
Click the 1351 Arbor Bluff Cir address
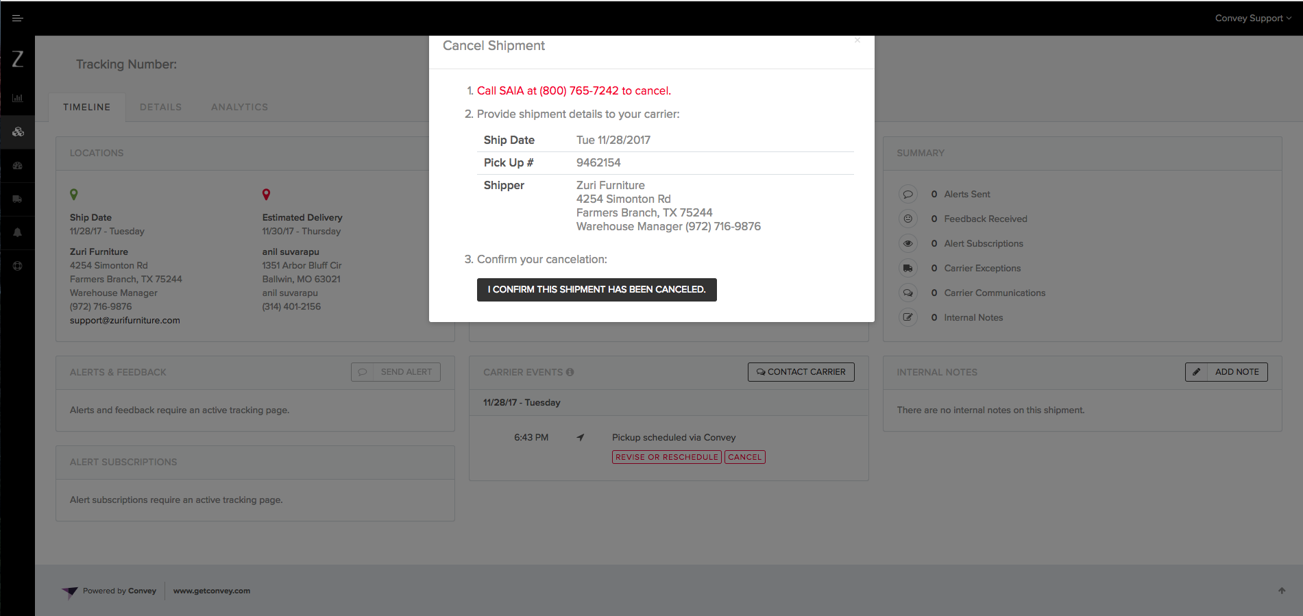pos(302,265)
